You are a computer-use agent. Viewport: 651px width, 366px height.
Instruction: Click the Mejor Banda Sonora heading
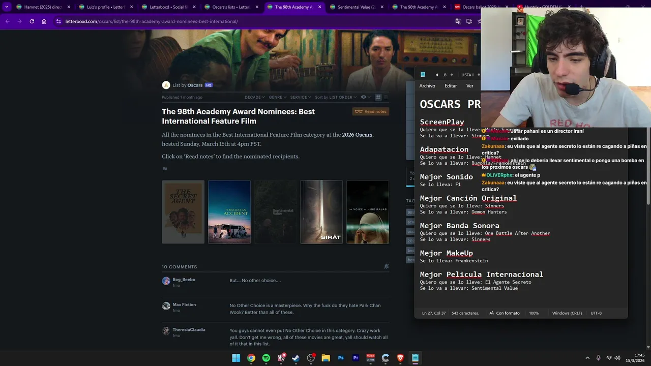[459, 226]
